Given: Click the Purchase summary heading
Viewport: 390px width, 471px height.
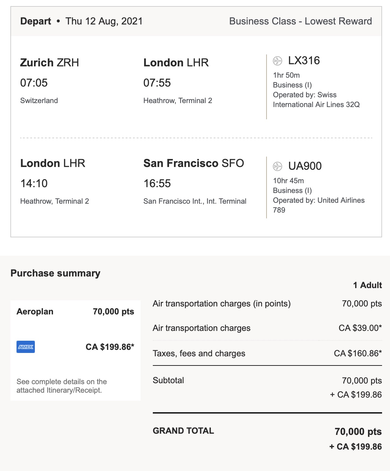Looking at the screenshot, I should tap(55, 273).
